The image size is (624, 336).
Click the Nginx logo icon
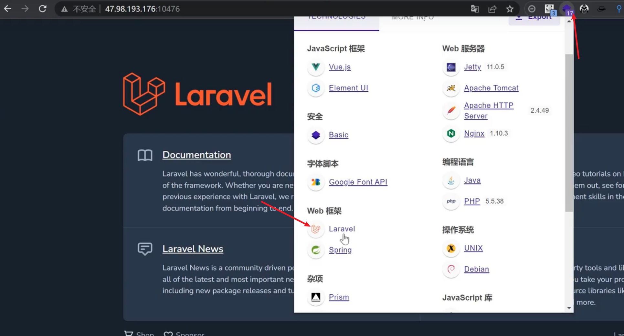[x=451, y=133]
